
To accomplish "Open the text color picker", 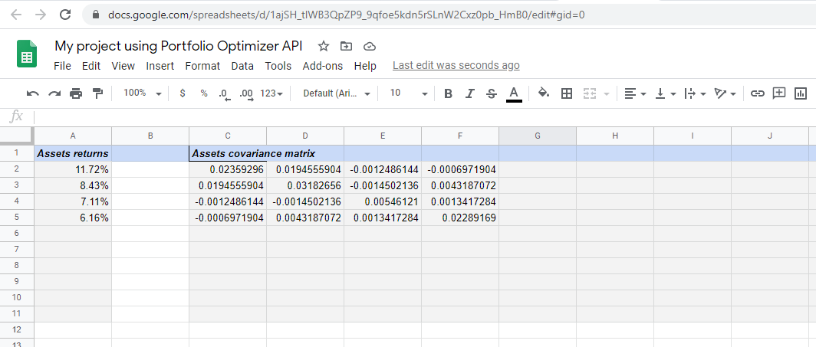I will (514, 94).
